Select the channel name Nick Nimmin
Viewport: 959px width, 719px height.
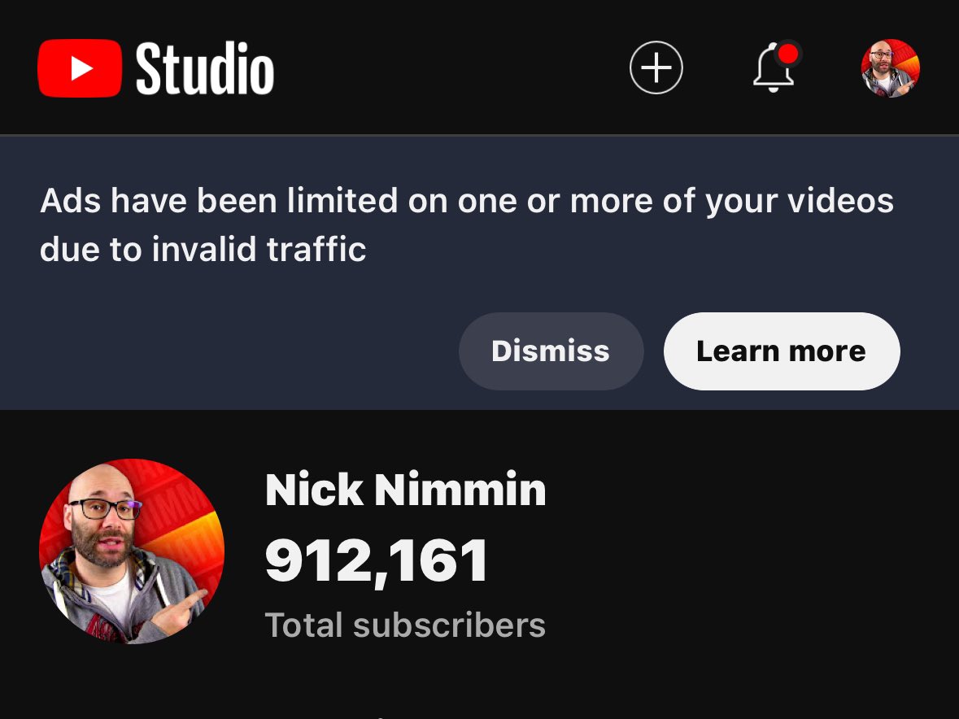tap(406, 489)
